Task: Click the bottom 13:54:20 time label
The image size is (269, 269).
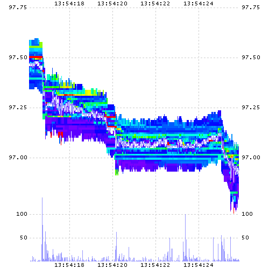Action: tap(112, 265)
